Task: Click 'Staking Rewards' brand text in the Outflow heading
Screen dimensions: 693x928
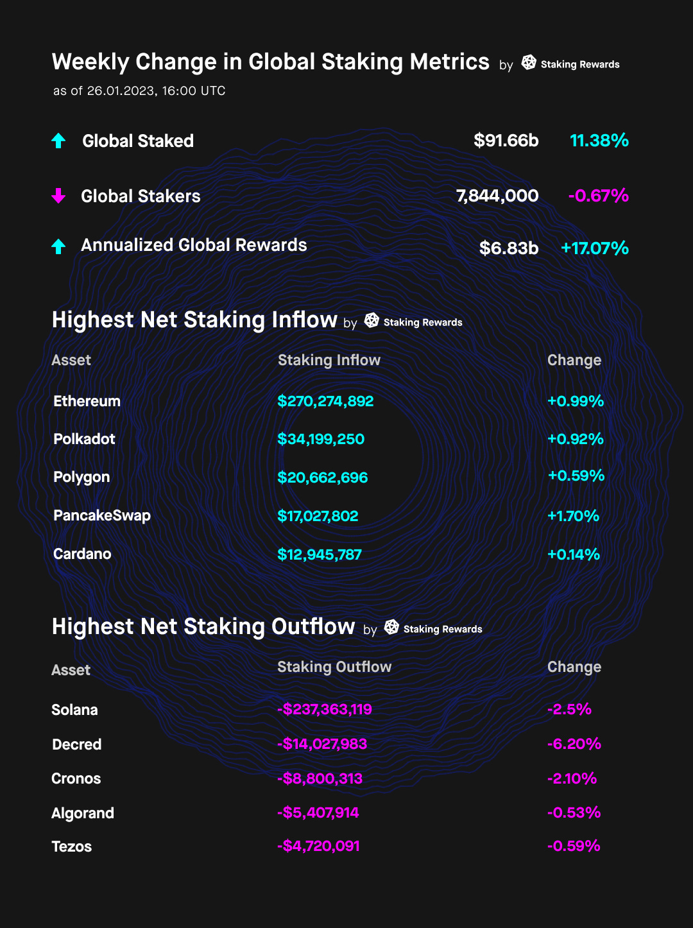Action: tap(443, 630)
